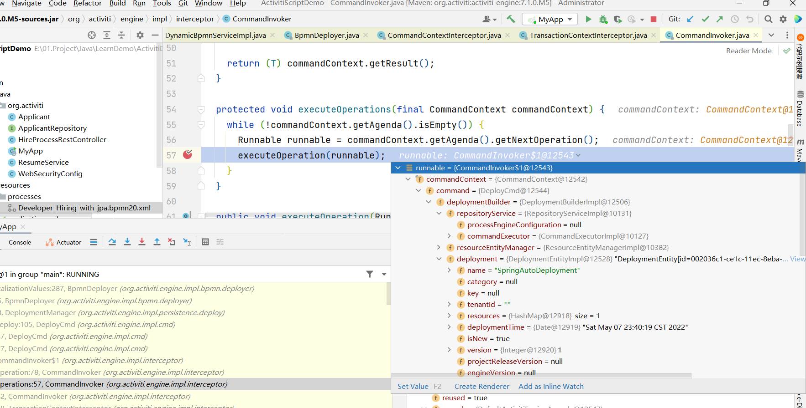Open user profile dropdown in toolbar

pyautogui.click(x=490, y=19)
